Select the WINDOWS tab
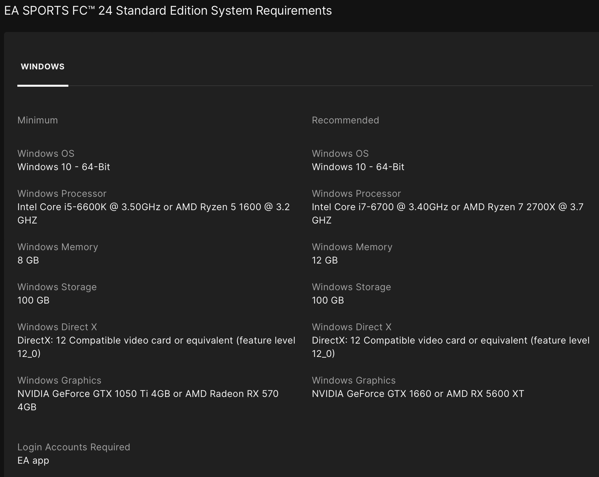599x477 pixels. tap(43, 67)
